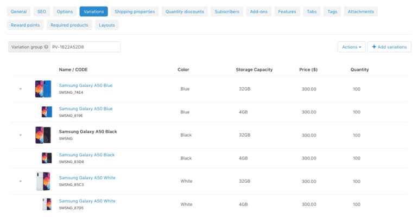Open the Tabs tab
The width and height of the screenshot is (418, 218).
312,11
